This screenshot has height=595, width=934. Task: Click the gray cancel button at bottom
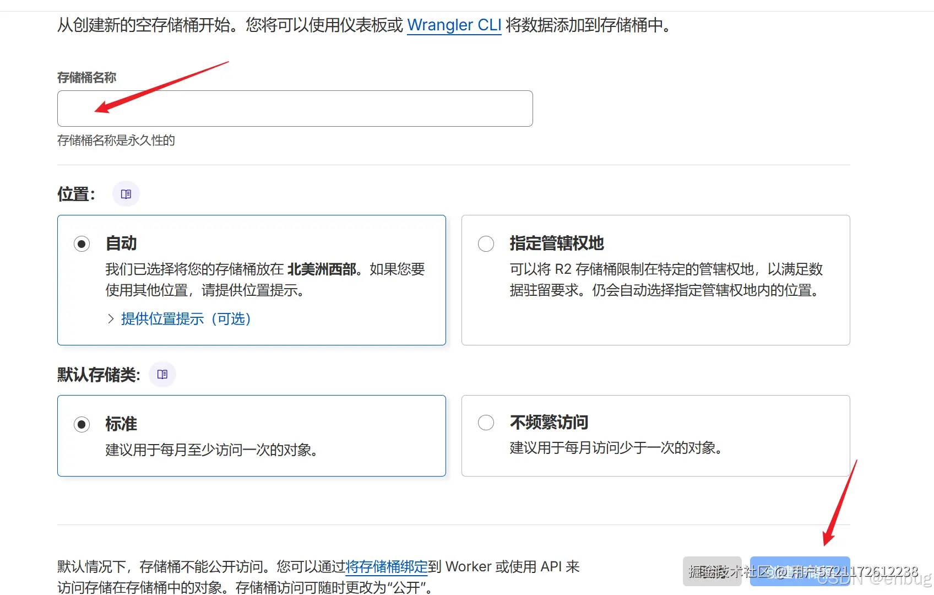(712, 571)
